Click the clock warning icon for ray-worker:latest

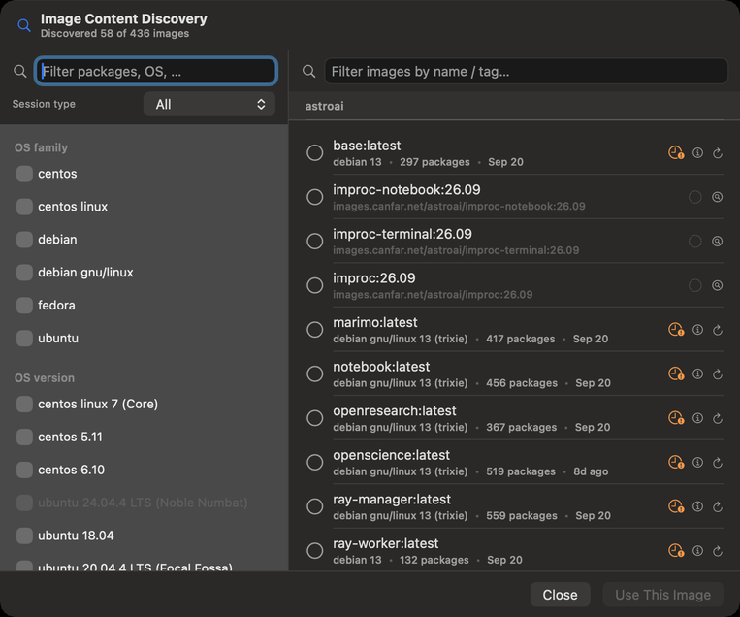pyautogui.click(x=676, y=550)
